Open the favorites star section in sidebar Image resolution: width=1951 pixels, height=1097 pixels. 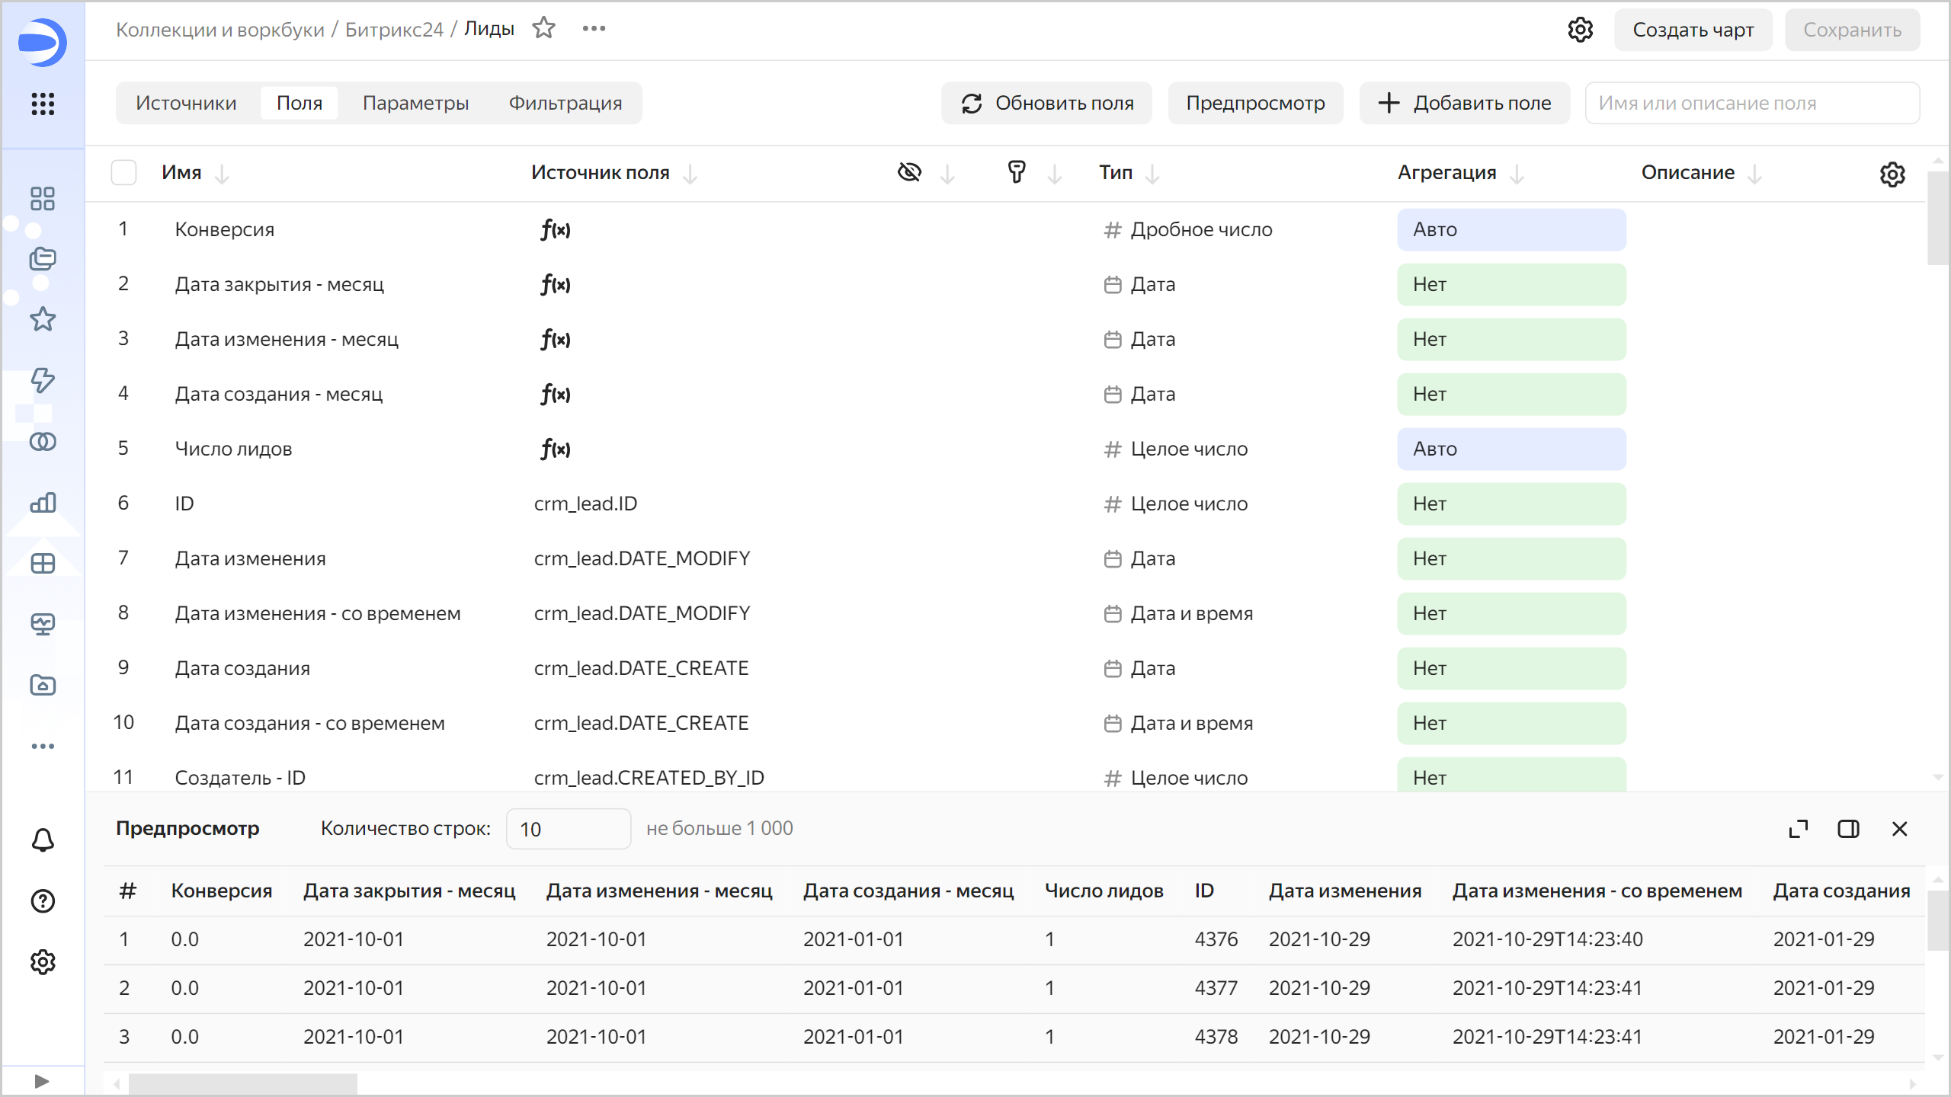click(x=43, y=319)
